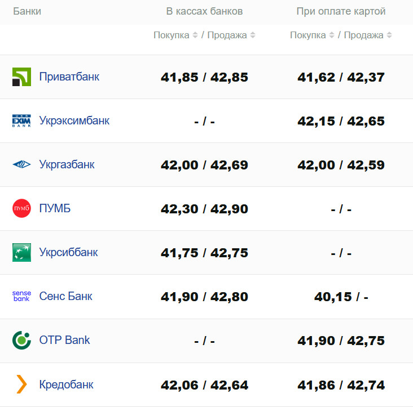413x407 pixels.
Task: Open the Приватбанк link
Action: 69,77
